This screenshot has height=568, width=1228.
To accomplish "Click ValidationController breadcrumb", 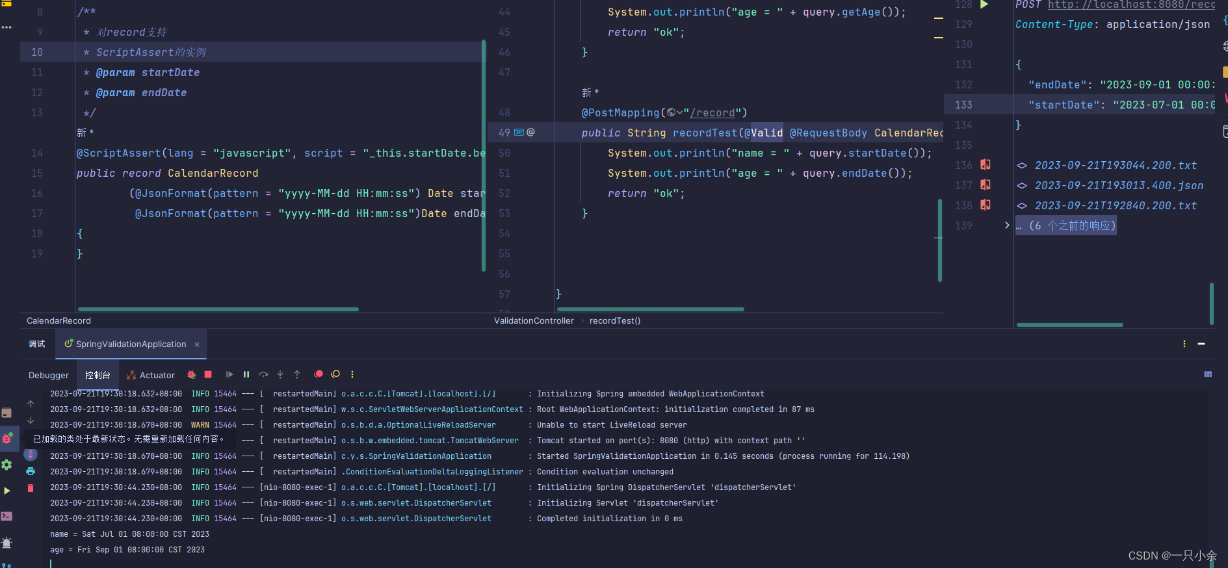I will 534,320.
